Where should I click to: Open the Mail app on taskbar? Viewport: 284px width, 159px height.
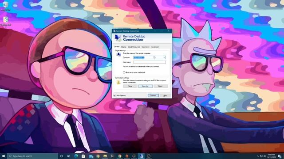click(x=91, y=156)
